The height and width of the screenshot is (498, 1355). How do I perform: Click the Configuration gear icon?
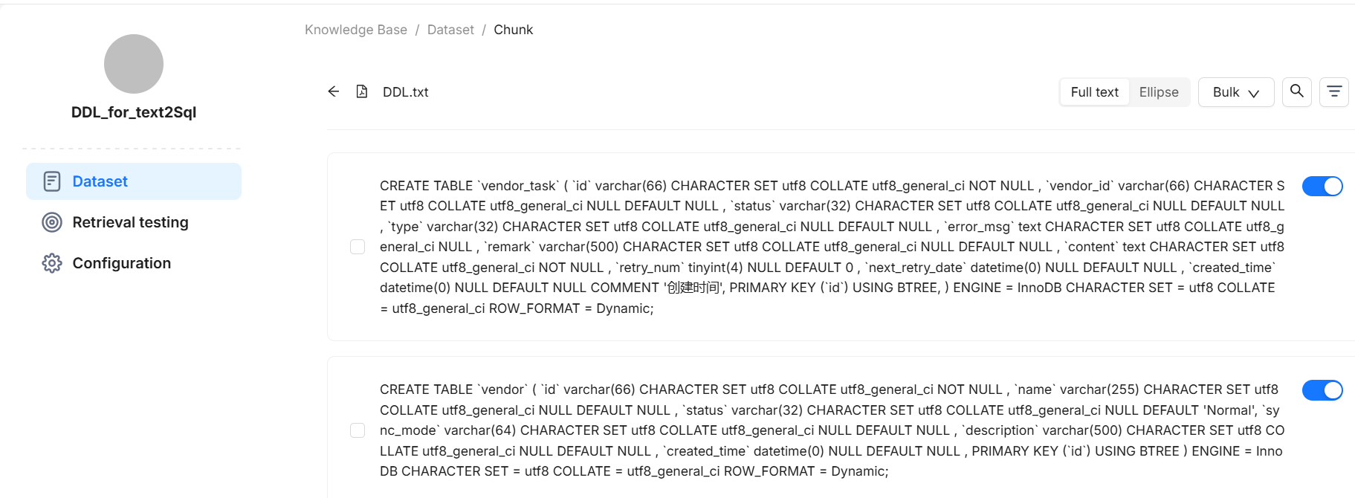[51, 262]
